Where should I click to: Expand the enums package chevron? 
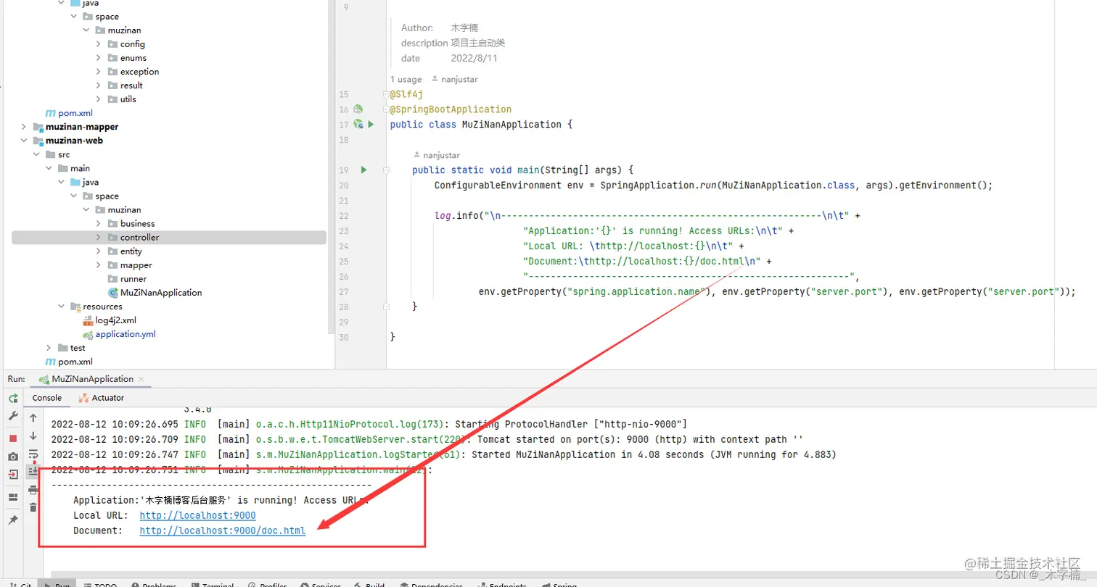coord(99,58)
